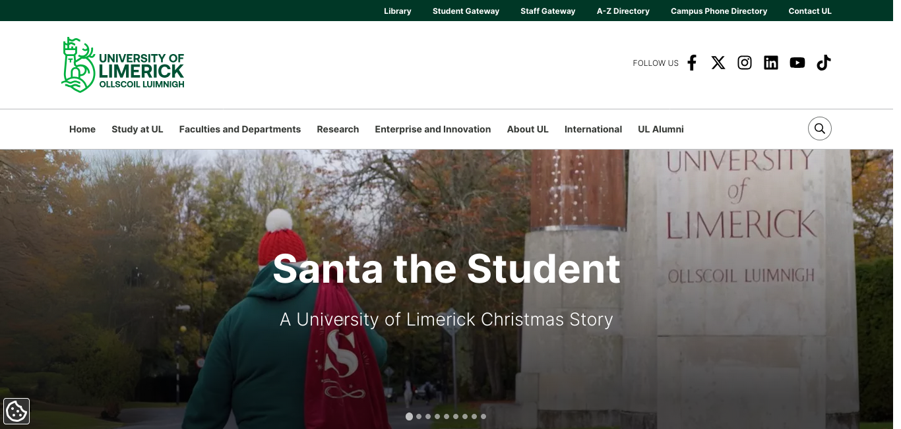Open the University of Limerick Facebook page
Screen dimensions: 901x429
pyautogui.click(x=692, y=63)
